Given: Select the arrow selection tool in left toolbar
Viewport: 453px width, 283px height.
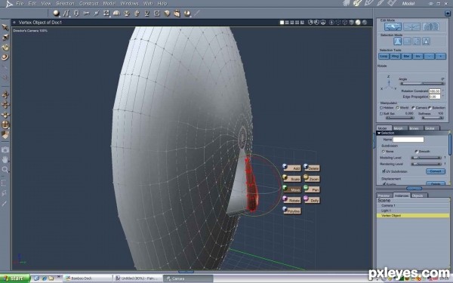Looking at the screenshot, I should (5, 27).
